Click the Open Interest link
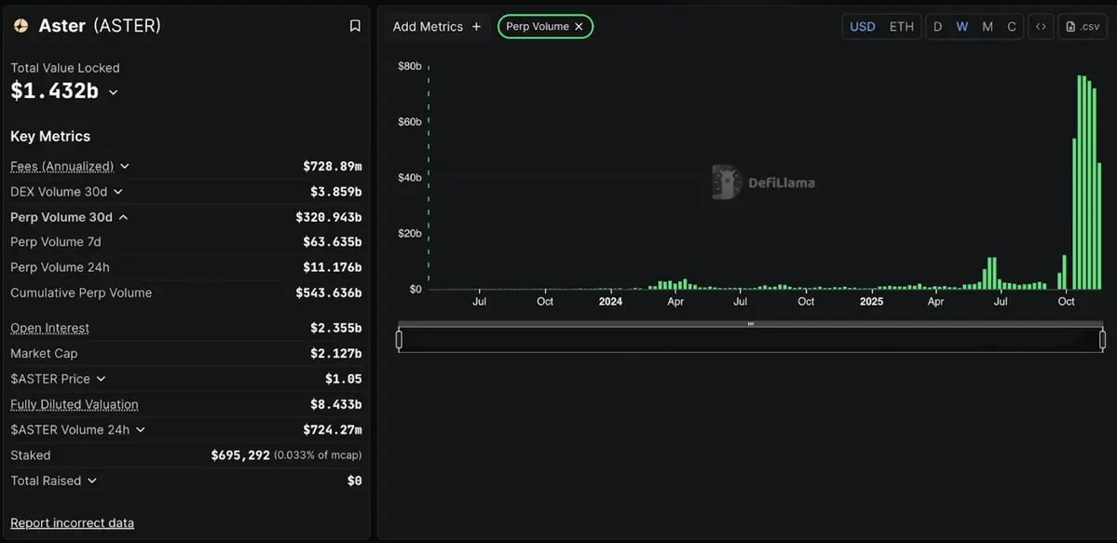The image size is (1117, 543). (x=49, y=328)
